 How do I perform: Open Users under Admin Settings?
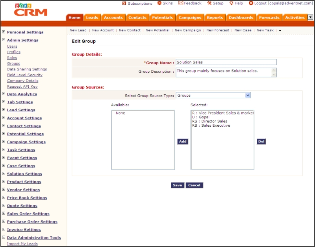pyautogui.click(x=12, y=46)
